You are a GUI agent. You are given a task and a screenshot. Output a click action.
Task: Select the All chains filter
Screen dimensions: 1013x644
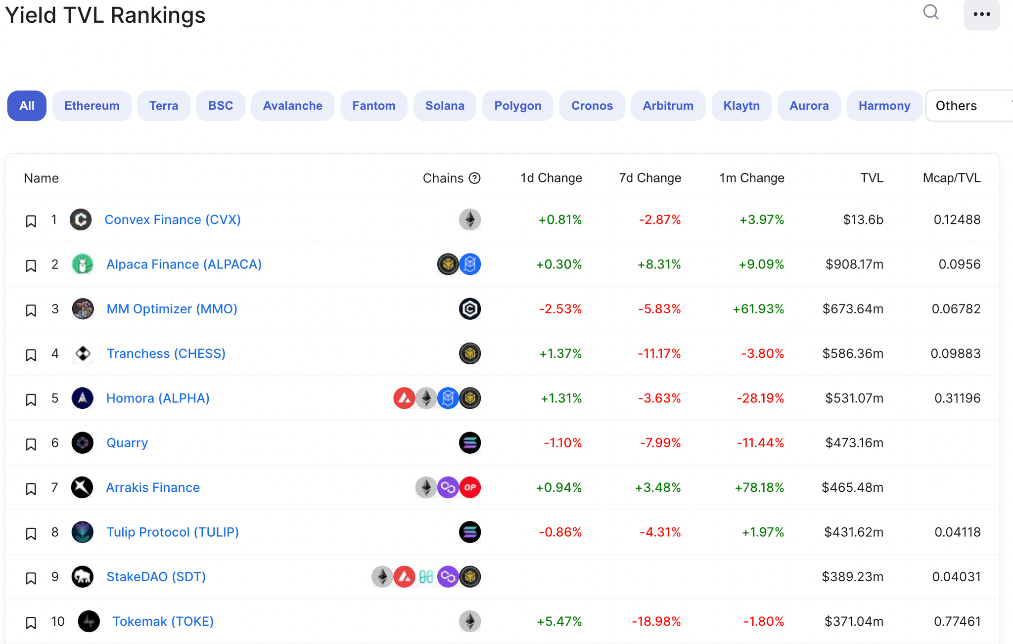[x=27, y=106]
